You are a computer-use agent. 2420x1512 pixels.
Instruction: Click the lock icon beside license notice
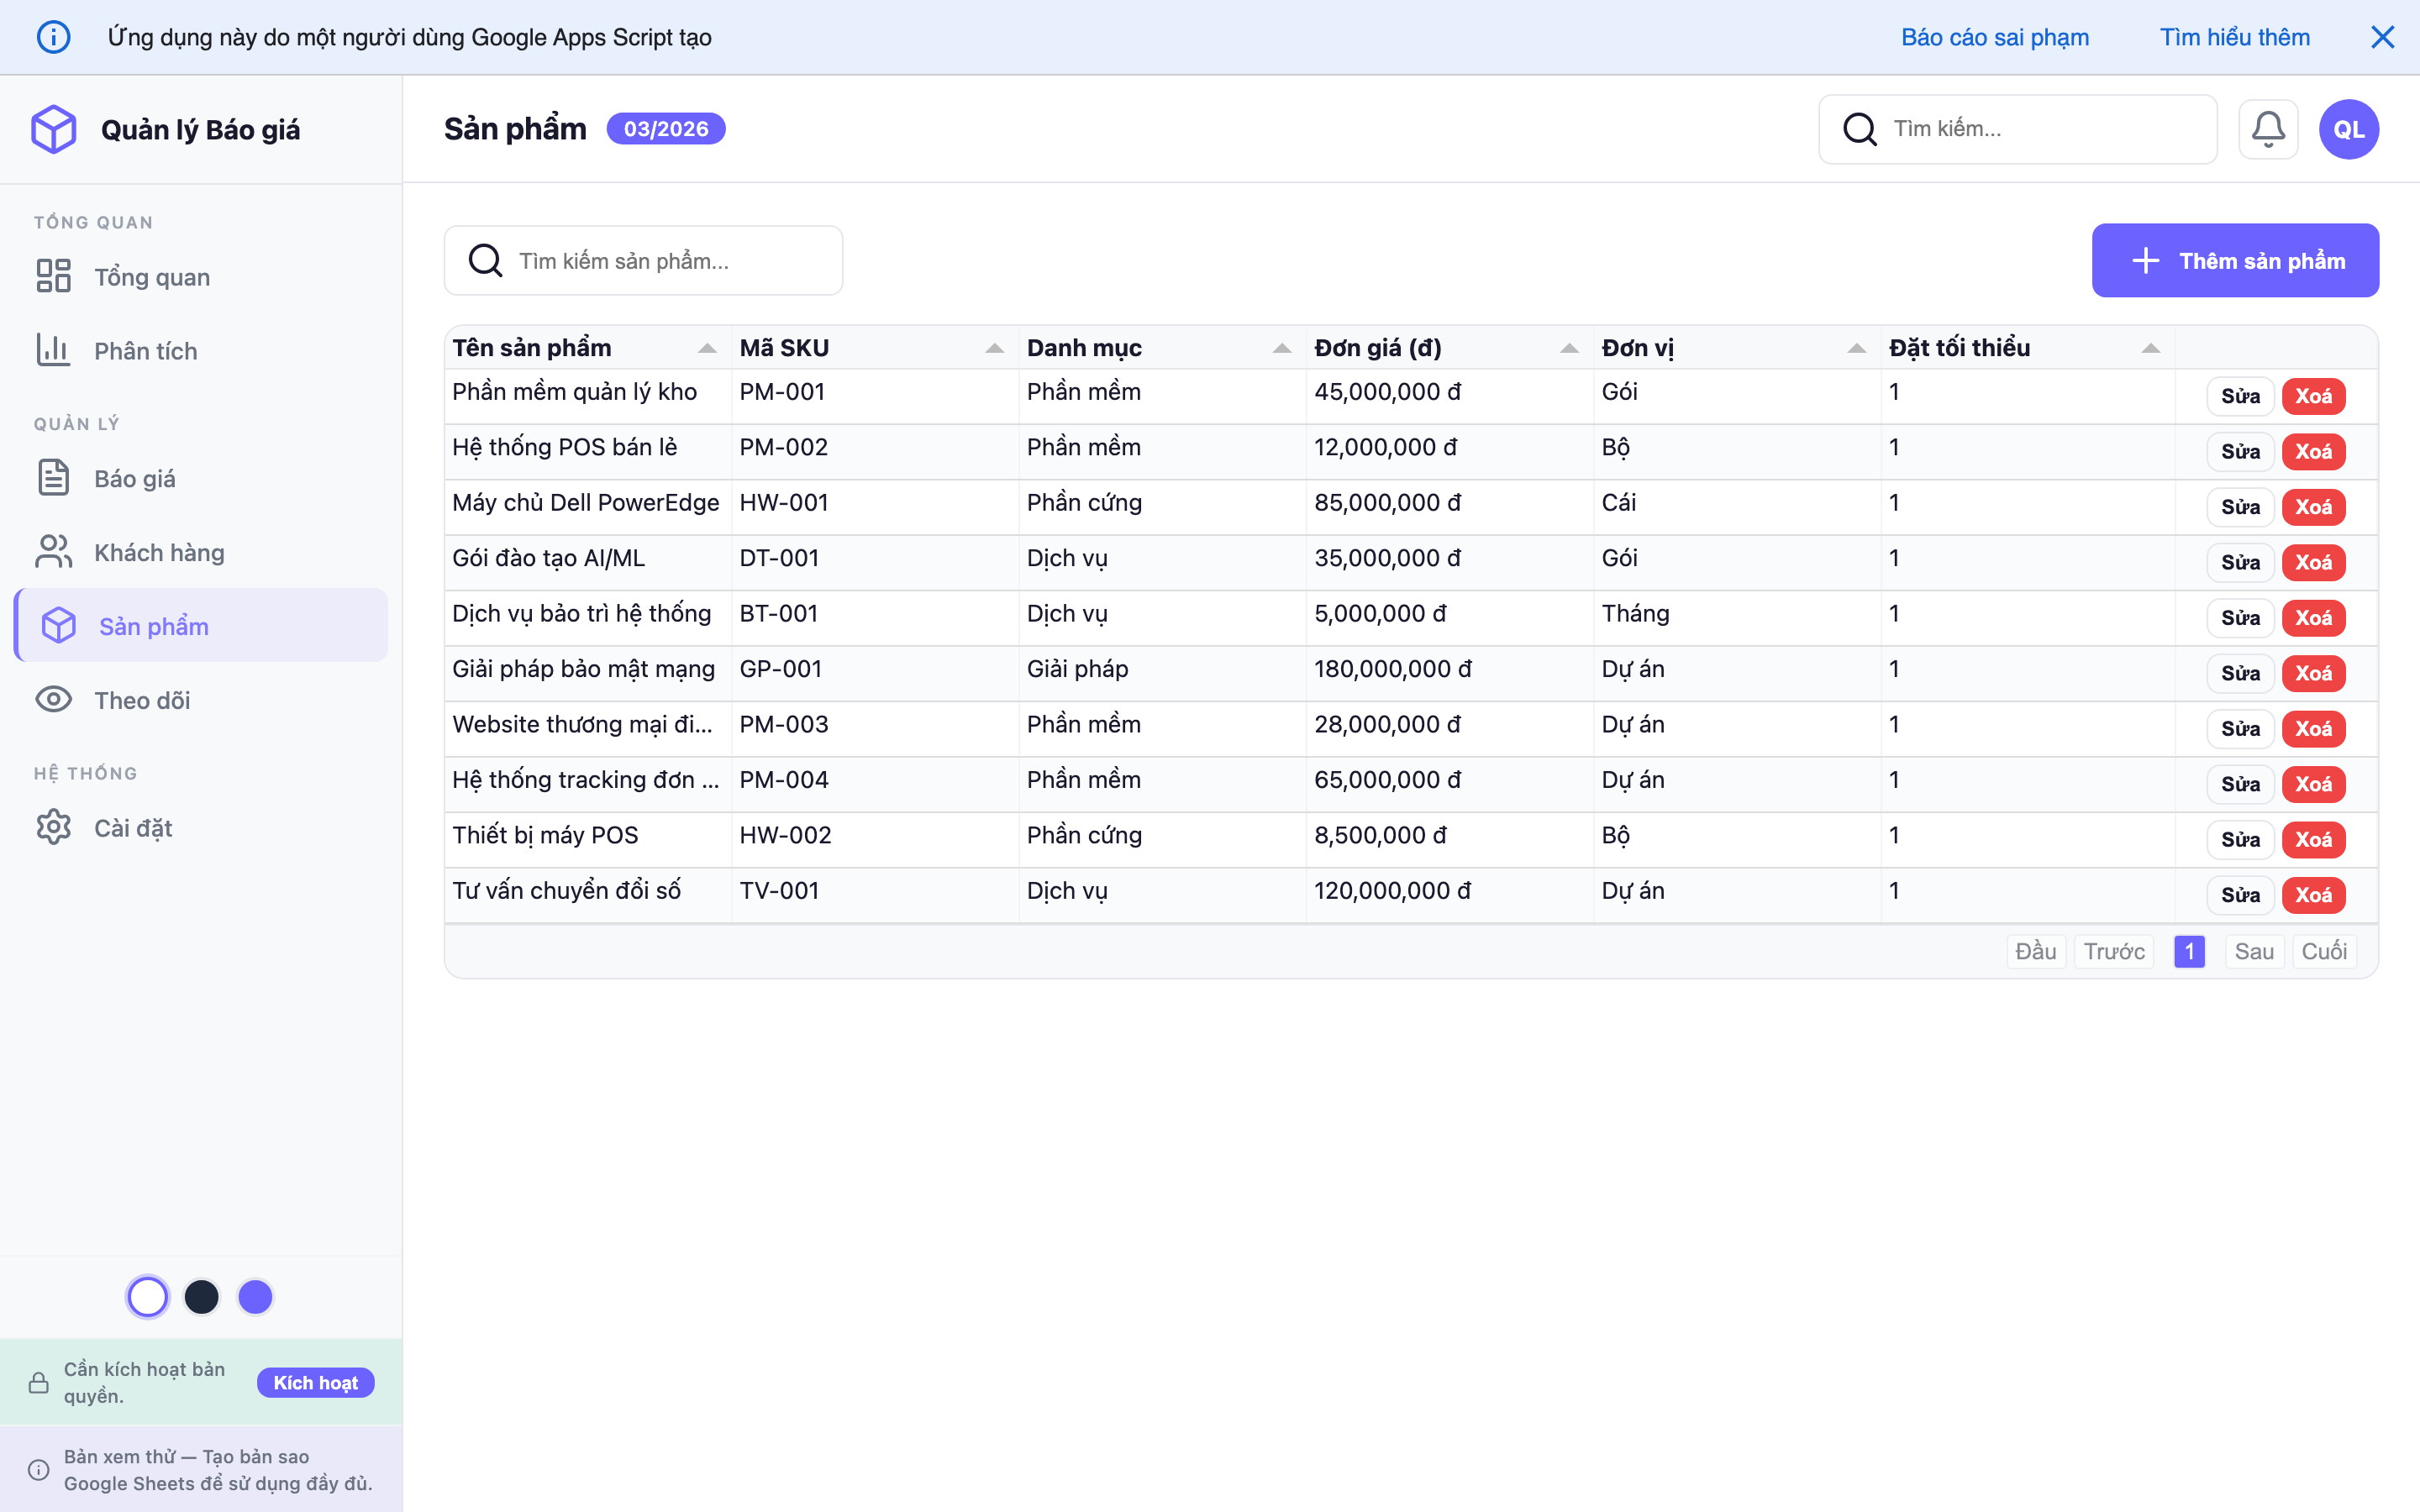point(39,1382)
